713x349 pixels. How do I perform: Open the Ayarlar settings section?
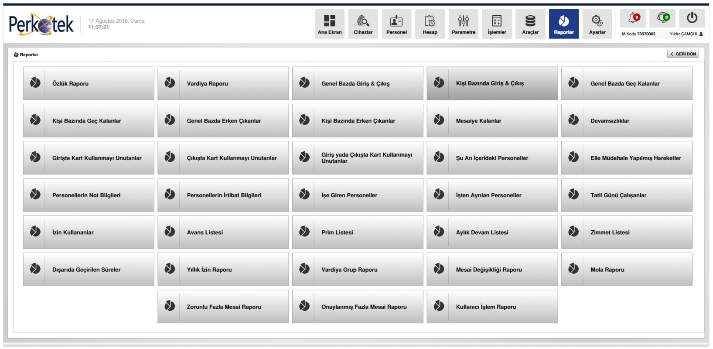pyautogui.click(x=597, y=24)
